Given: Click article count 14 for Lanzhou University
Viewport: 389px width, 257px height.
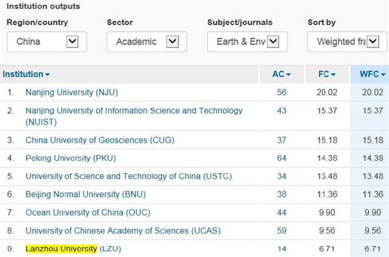Looking at the screenshot, I should coord(281,248).
